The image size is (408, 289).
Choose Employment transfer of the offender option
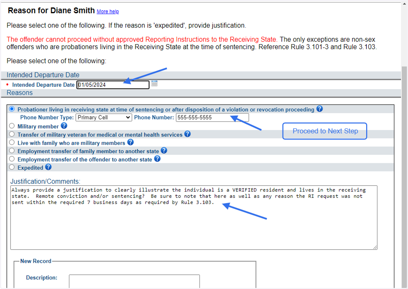[x=12, y=159]
